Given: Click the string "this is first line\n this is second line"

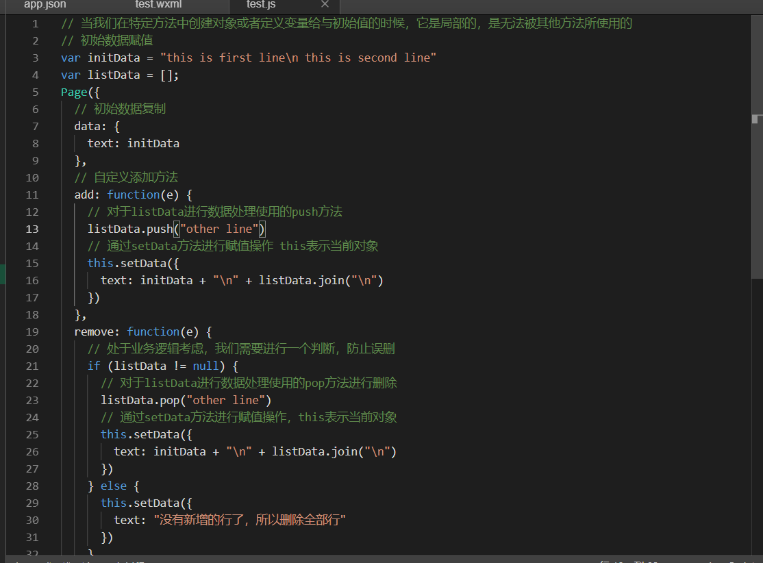Looking at the screenshot, I should pyautogui.click(x=298, y=58).
